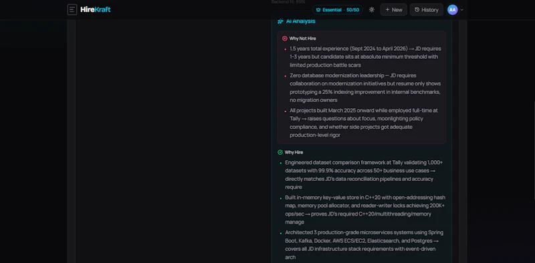Open the HireKraft logo home link
535x263 pixels.
tap(96, 9)
